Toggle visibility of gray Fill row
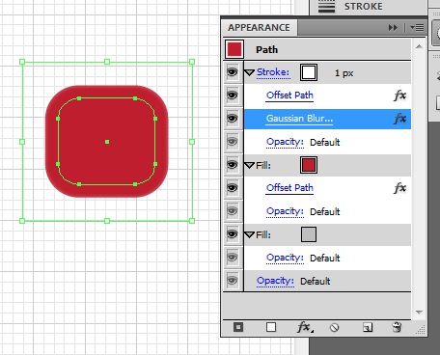440x355 pixels. 233,234
